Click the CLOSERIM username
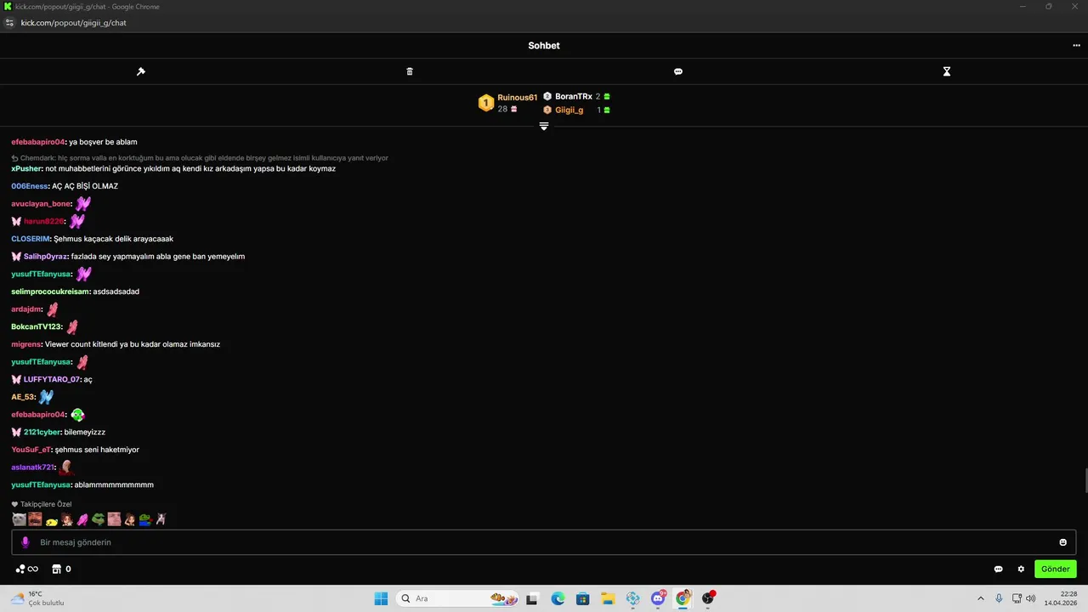 [31, 239]
